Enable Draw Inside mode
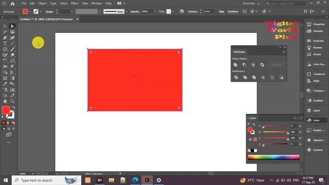The image size is (329, 185). point(13,128)
